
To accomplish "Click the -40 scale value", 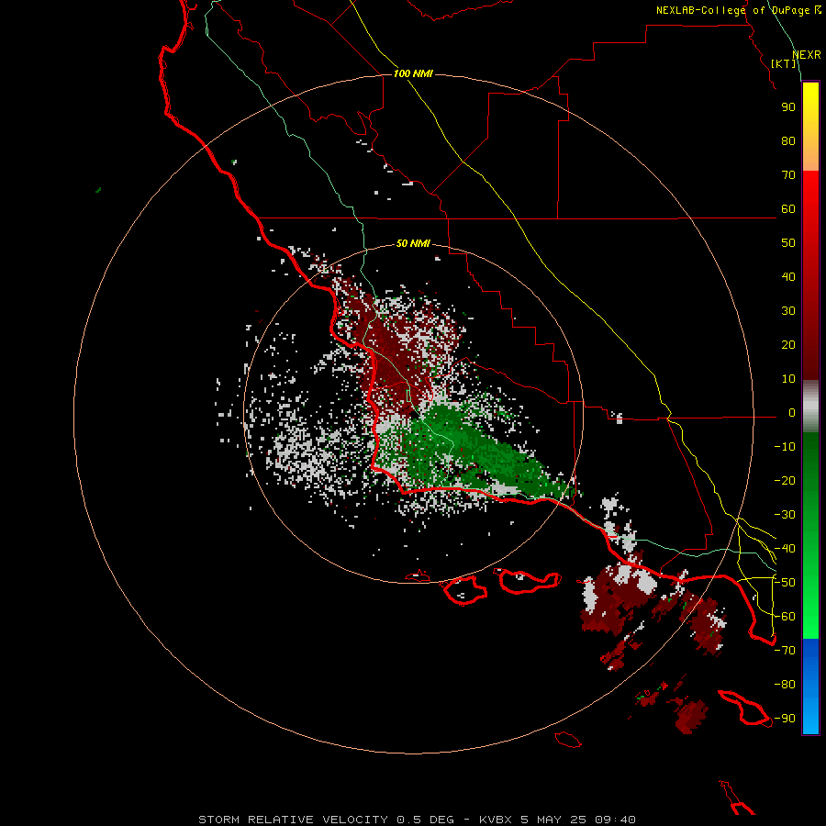I will 785,549.
